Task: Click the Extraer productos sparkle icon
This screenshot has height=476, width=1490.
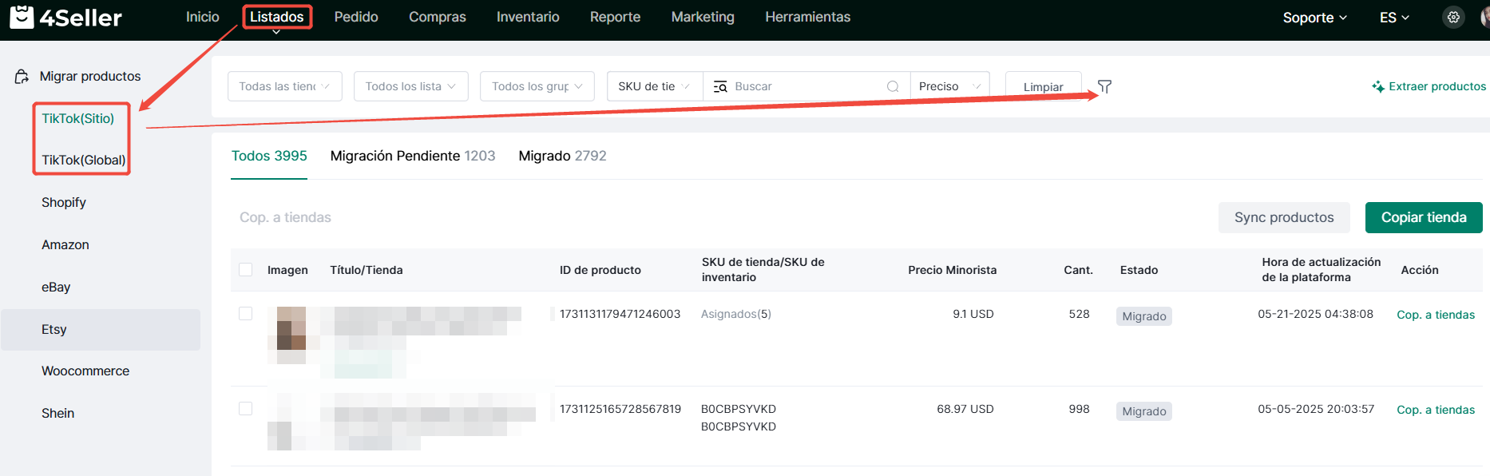Action: tap(1378, 86)
